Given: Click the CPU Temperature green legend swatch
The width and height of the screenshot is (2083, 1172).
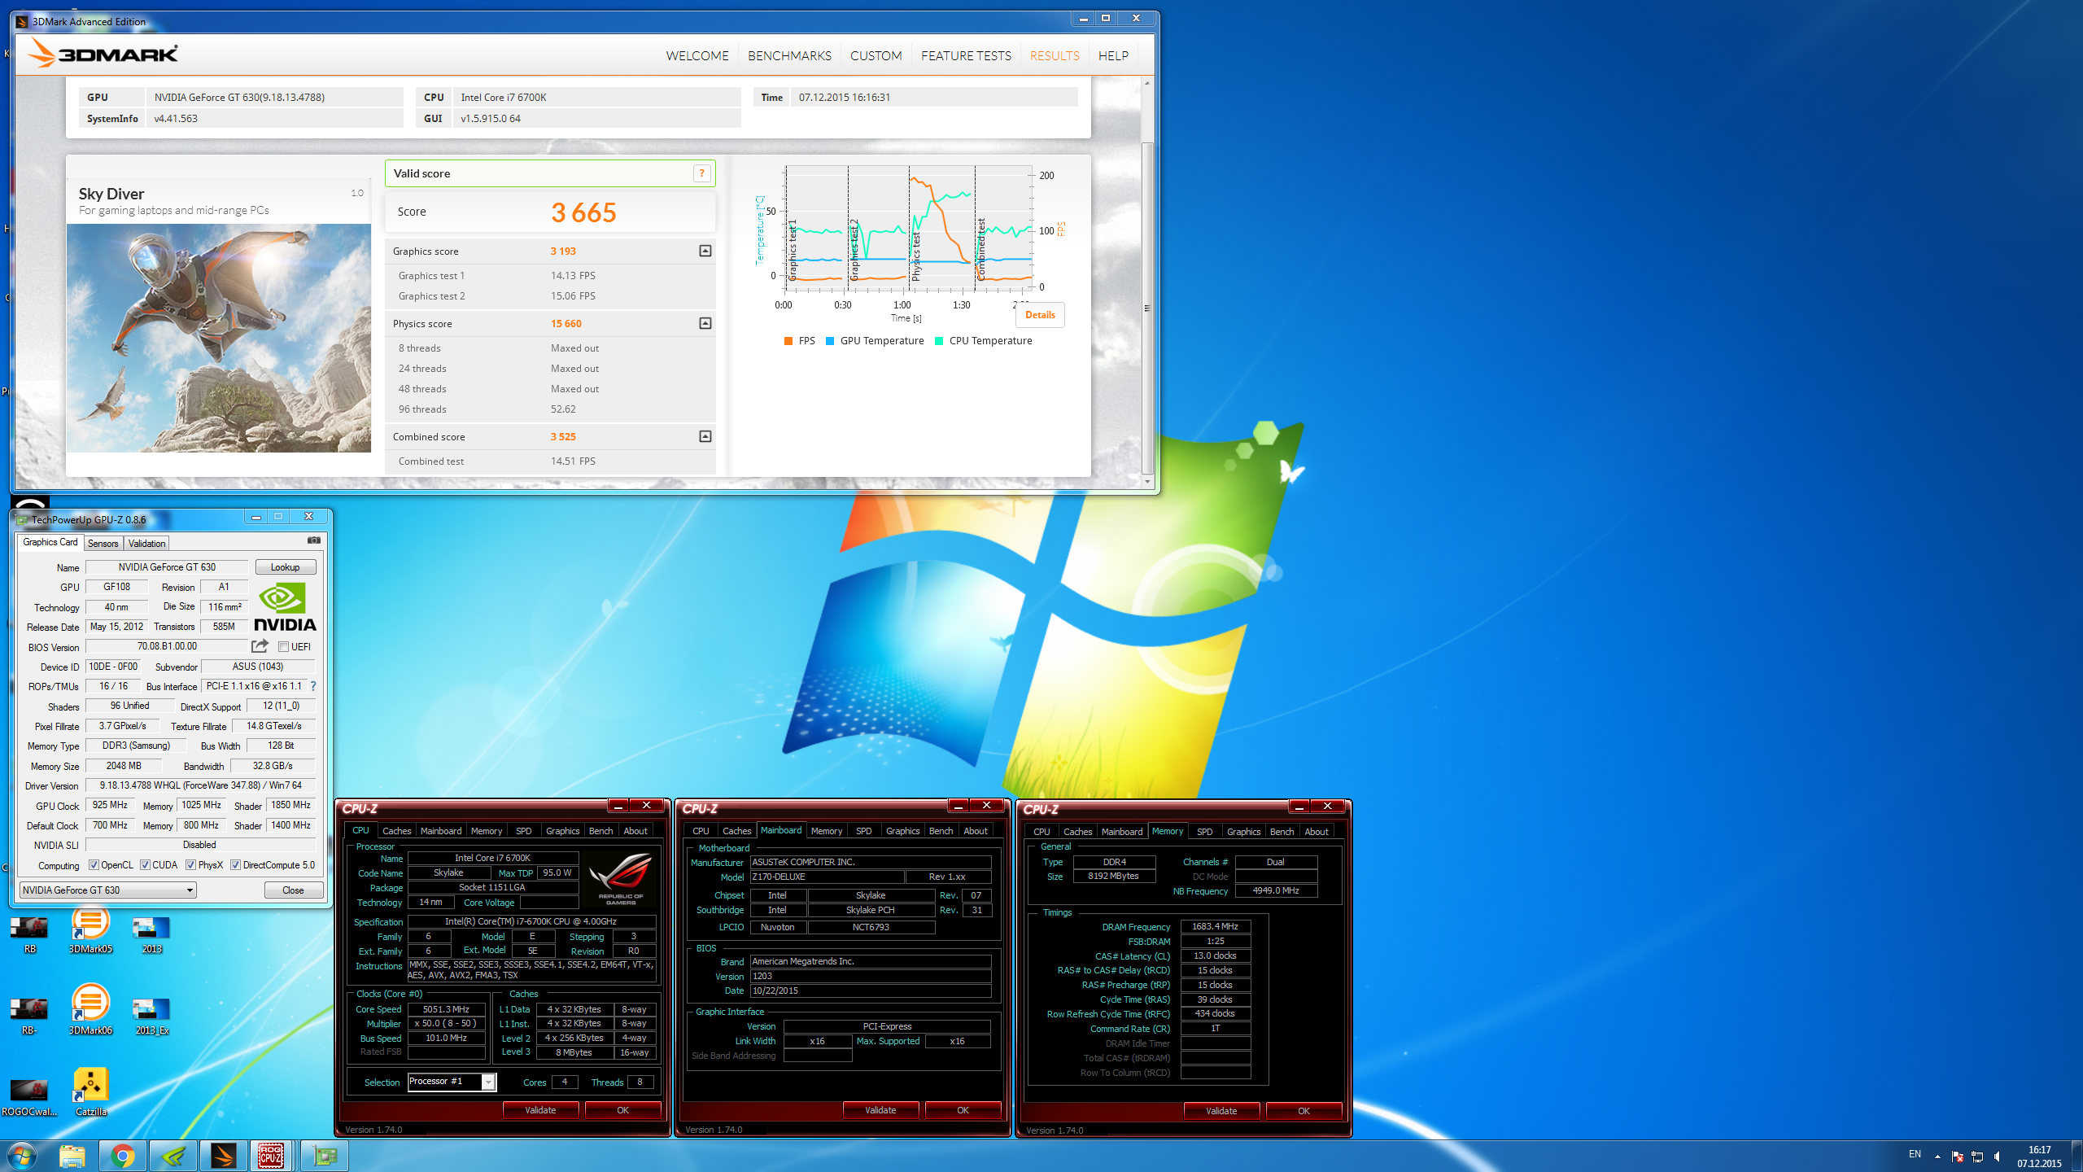Looking at the screenshot, I should pos(939,341).
